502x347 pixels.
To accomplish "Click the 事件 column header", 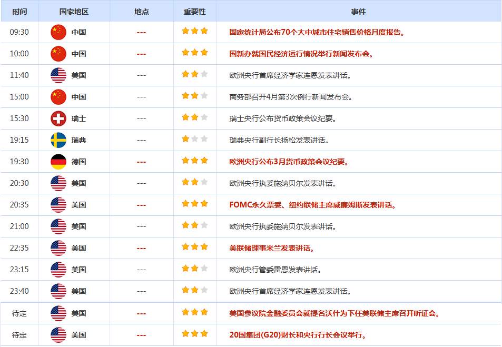I will point(361,11).
